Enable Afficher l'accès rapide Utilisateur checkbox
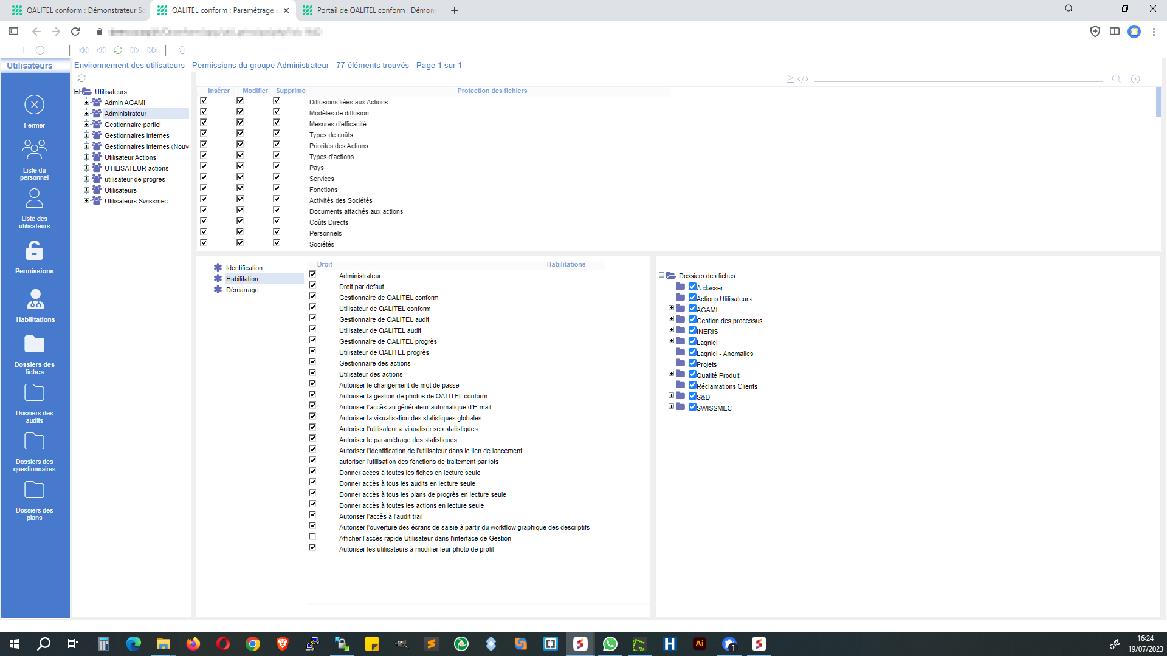This screenshot has width=1167, height=656. [312, 537]
